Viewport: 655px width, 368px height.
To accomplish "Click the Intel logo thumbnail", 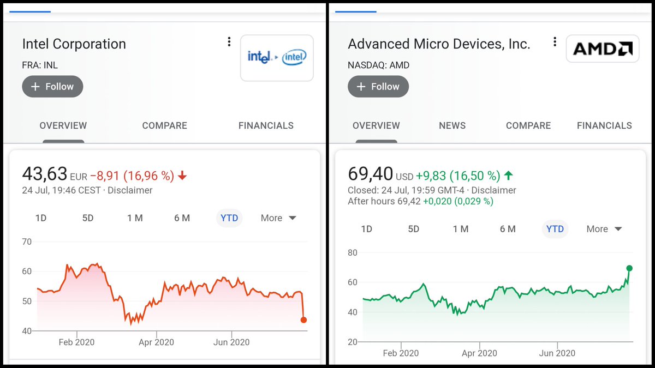I will (x=277, y=58).
